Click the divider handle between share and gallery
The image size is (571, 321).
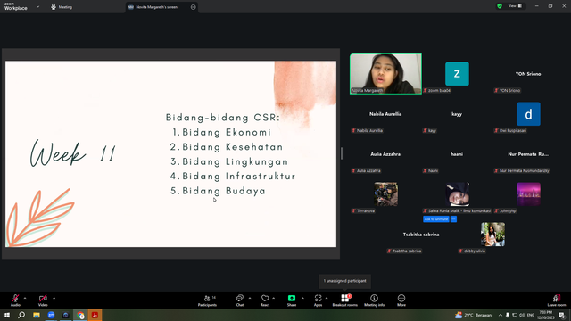click(x=342, y=153)
